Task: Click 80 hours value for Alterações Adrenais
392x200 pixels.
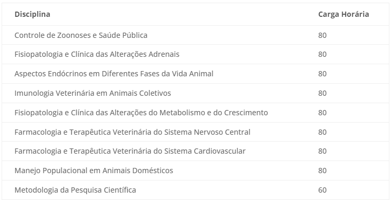Action: [x=322, y=55]
